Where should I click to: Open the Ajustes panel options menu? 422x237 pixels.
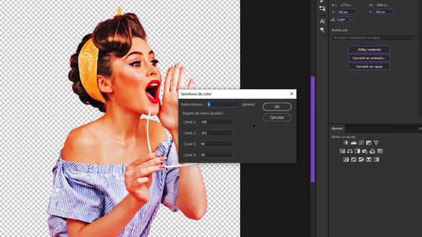(420, 129)
